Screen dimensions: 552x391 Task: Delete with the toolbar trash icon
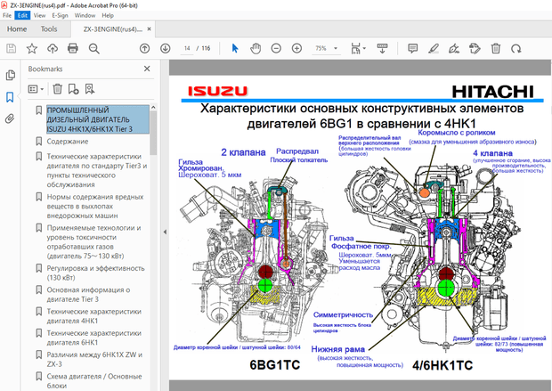pos(496,48)
